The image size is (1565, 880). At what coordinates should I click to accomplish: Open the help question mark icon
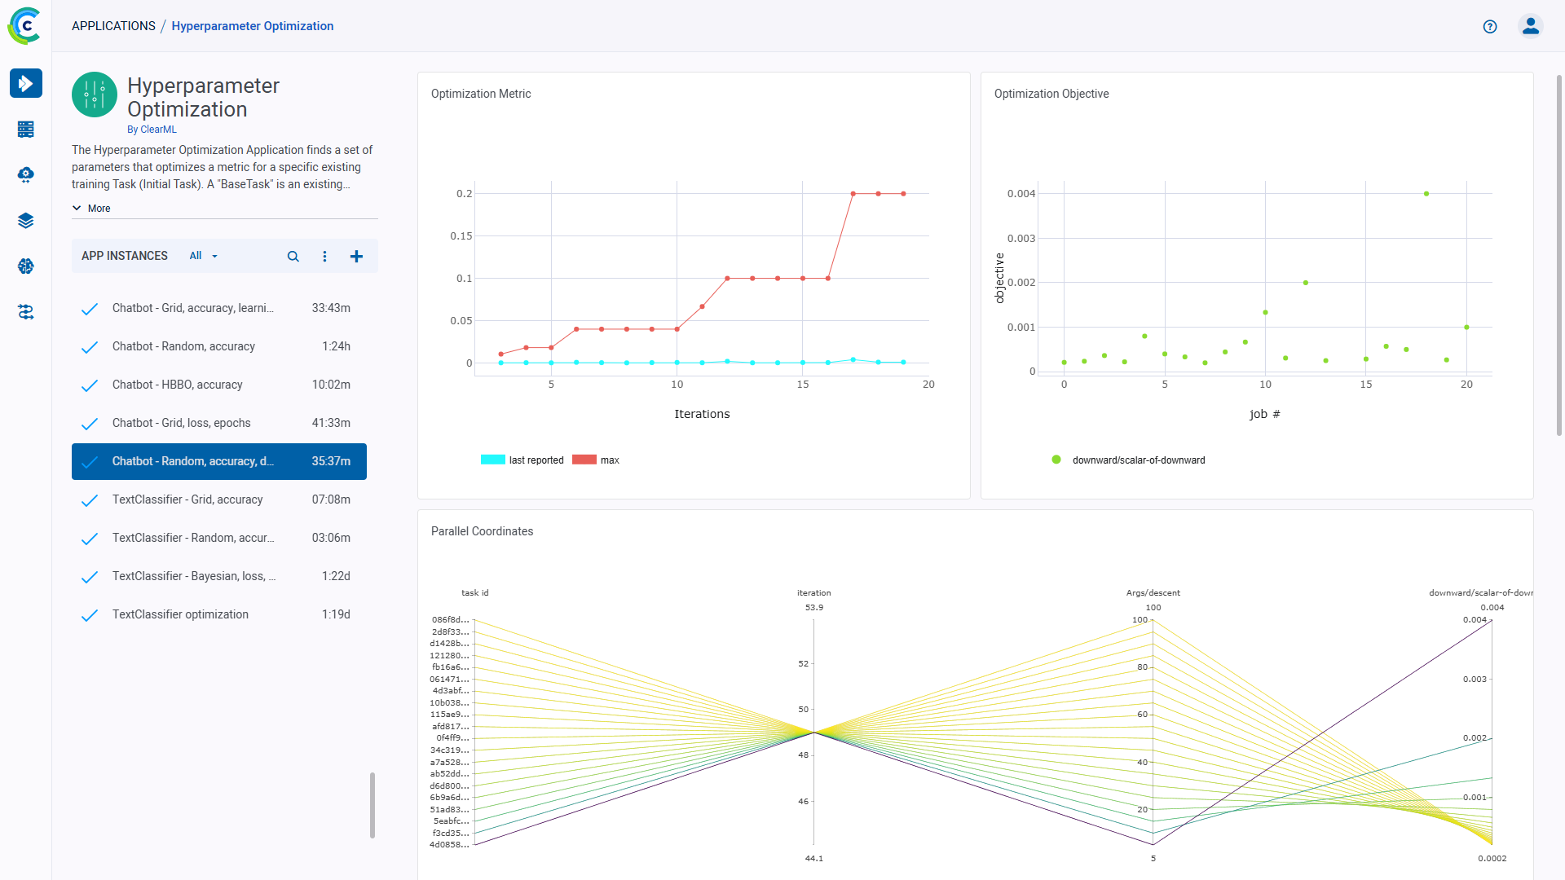pyautogui.click(x=1490, y=26)
